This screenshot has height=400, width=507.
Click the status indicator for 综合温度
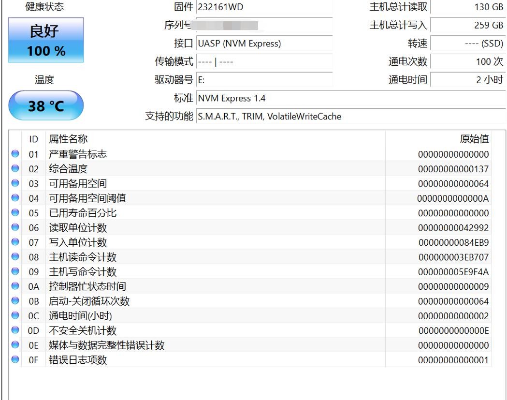14,169
